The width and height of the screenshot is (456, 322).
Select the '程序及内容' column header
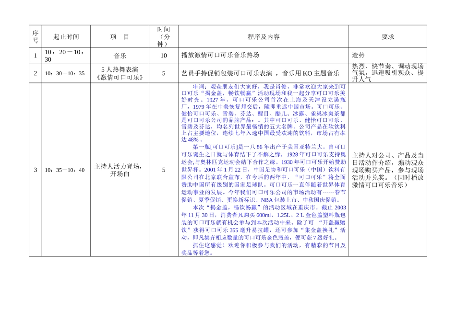tap(264, 36)
